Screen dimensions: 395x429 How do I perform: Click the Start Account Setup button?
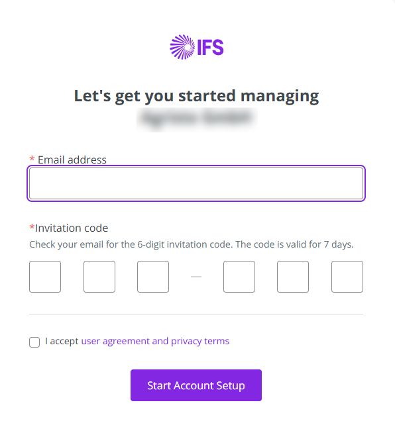[x=196, y=385]
